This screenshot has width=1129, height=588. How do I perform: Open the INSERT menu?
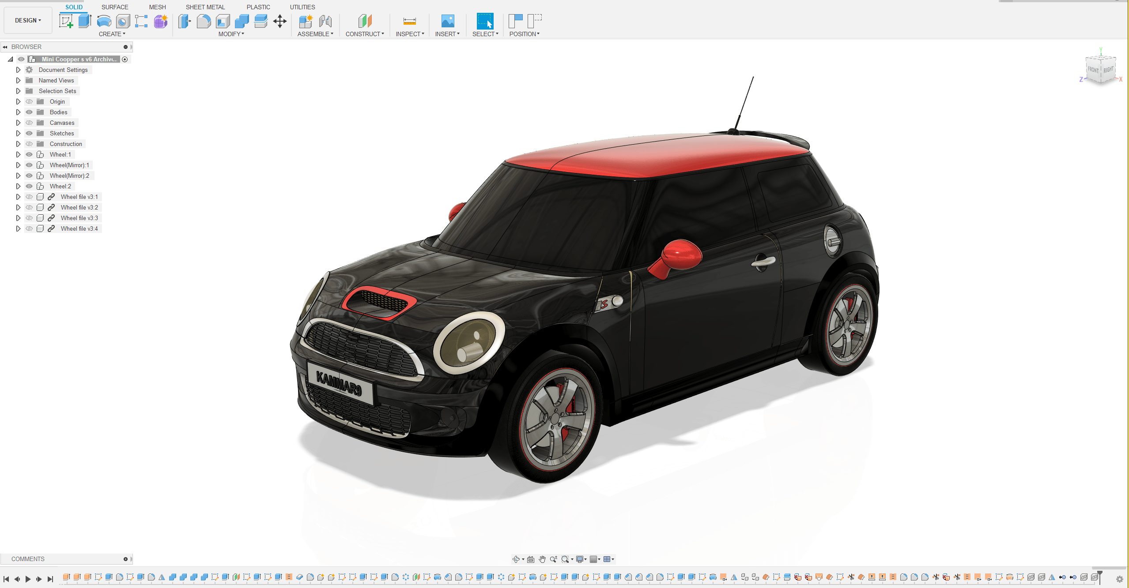(447, 34)
